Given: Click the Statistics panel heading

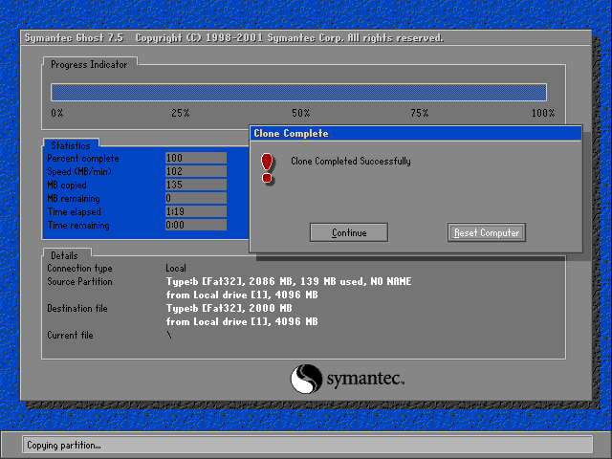Looking at the screenshot, I should (71, 145).
